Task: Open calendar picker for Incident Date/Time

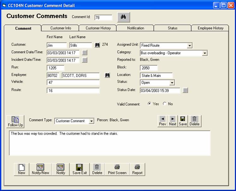Action: (84, 60)
